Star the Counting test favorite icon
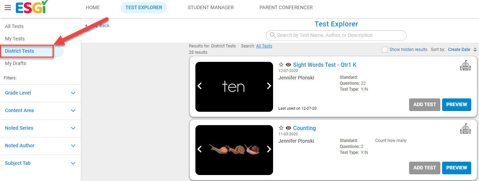Viewport: 479px width, 181px height. point(281,128)
